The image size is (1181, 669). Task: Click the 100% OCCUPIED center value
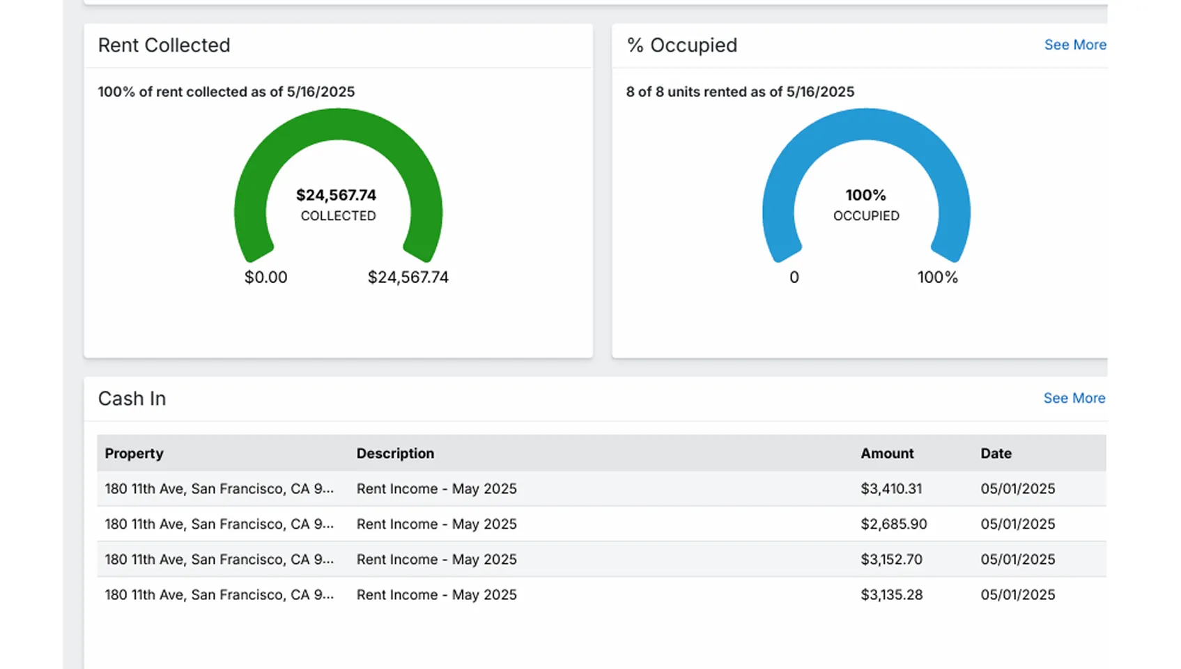865,195
